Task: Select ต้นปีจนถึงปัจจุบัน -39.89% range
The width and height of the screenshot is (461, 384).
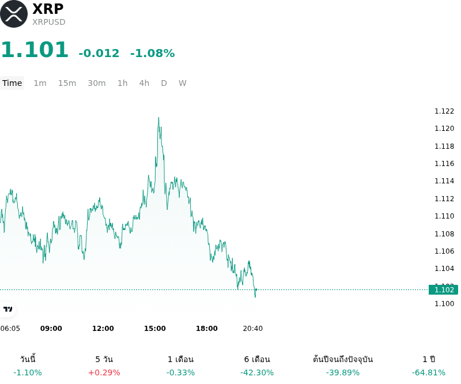Action: point(343,366)
